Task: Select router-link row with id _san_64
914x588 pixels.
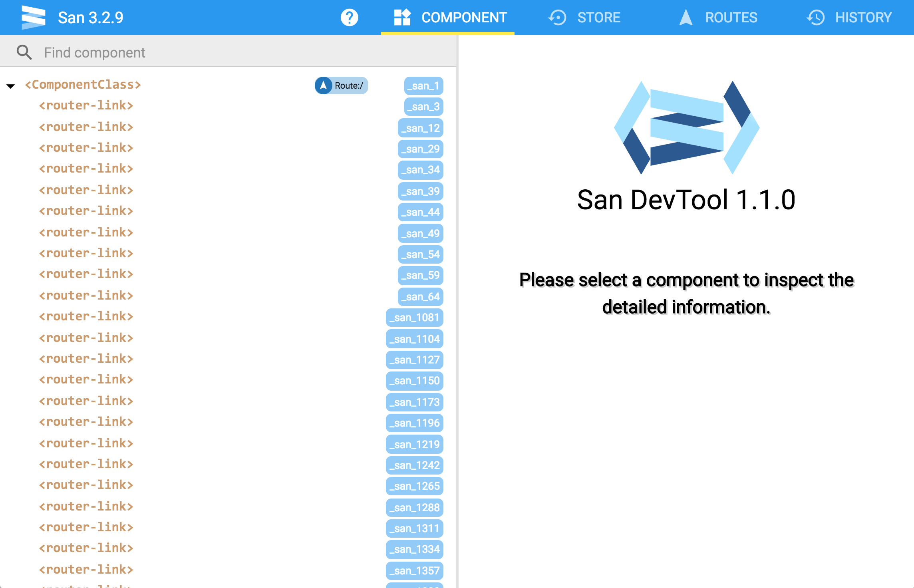Action: click(228, 296)
